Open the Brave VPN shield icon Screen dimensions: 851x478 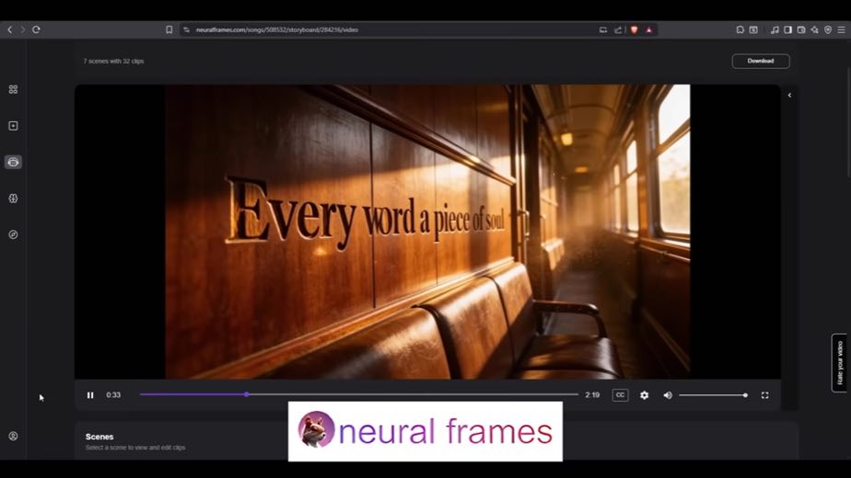pos(828,29)
